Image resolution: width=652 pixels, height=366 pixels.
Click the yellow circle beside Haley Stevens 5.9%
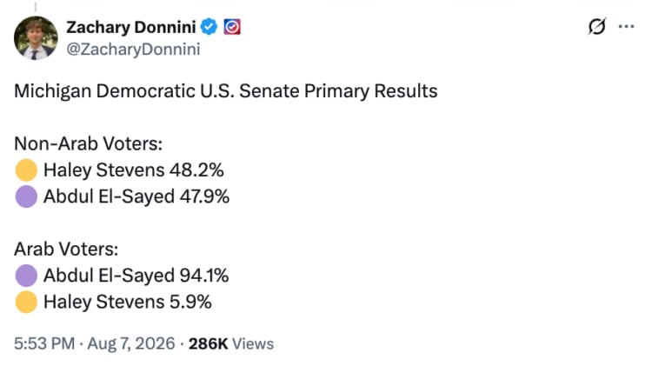(26, 302)
